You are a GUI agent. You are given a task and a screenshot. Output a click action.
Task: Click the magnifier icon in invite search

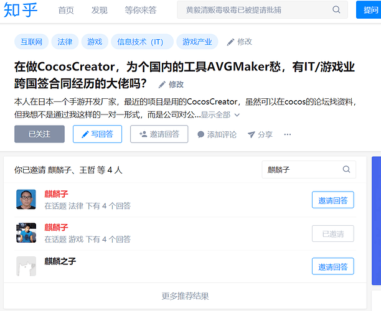(347, 169)
